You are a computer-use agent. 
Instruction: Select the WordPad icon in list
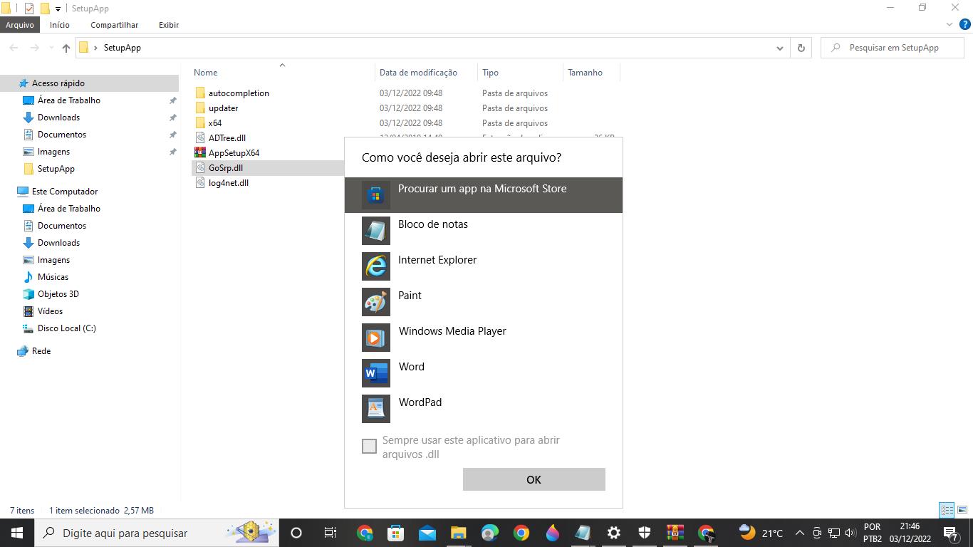pos(375,409)
